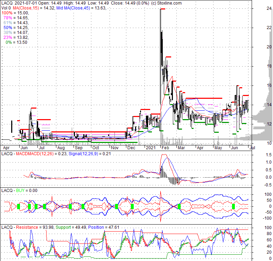
Task: Click the price axis value 10
Action: pyautogui.click(x=269, y=143)
